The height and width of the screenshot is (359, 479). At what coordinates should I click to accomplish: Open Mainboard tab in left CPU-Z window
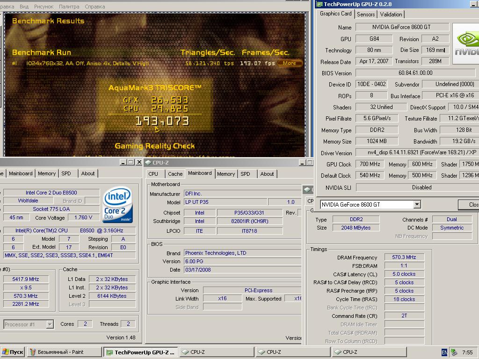21,173
